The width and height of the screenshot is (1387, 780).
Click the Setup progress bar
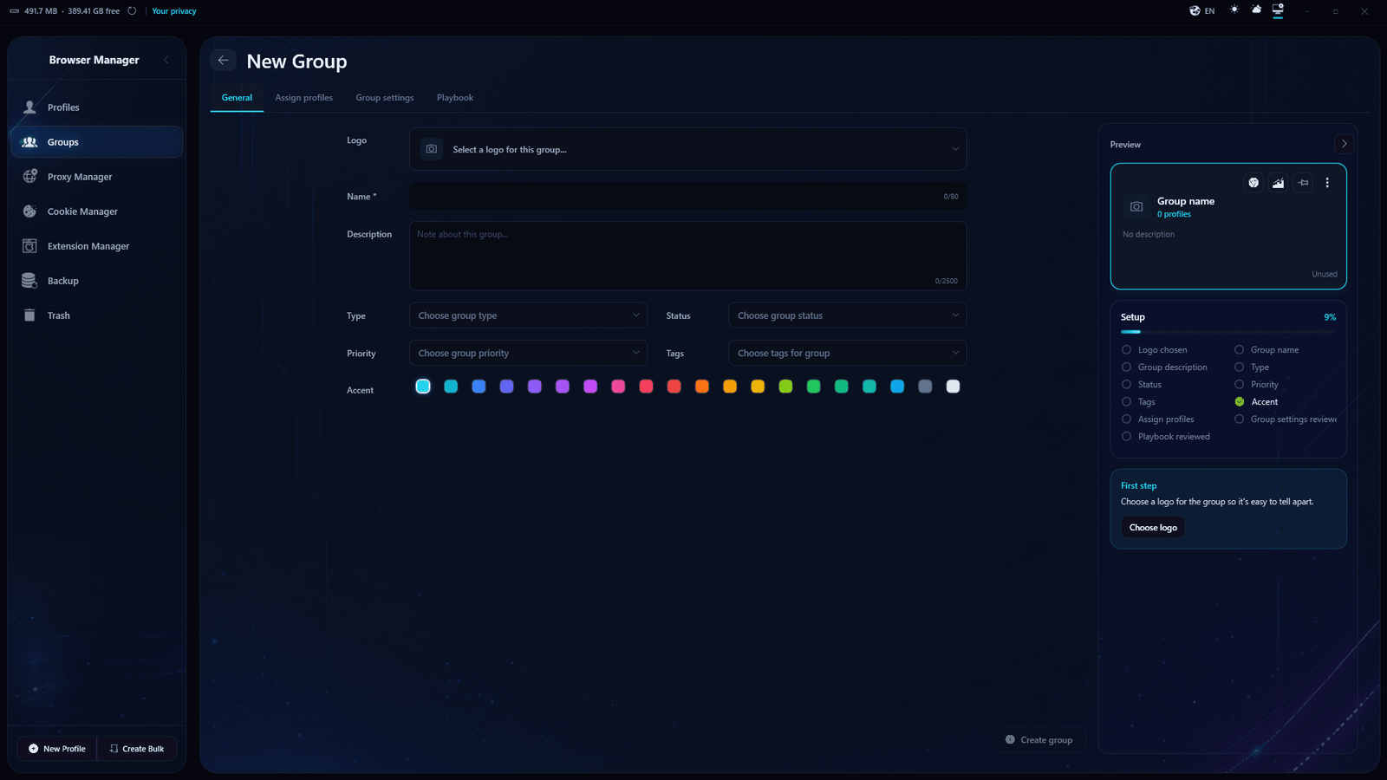pyautogui.click(x=1228, y=332)
